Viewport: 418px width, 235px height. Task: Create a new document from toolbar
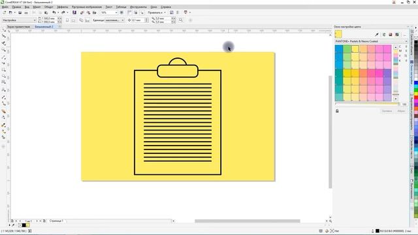point(5,12)
